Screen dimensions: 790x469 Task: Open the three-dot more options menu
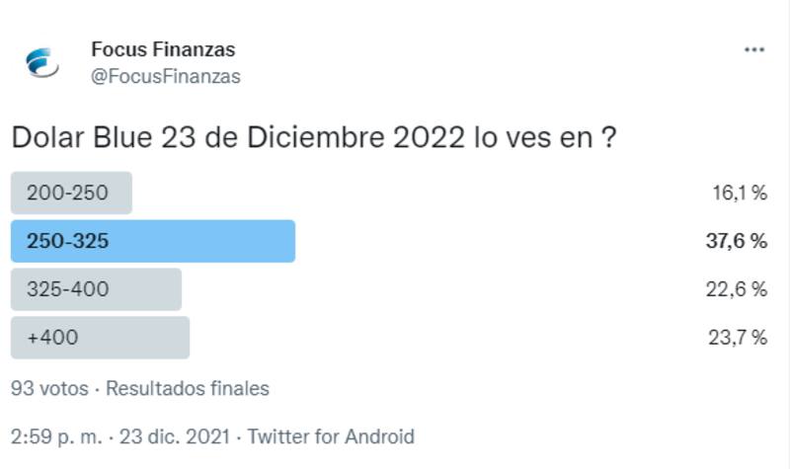pyautogui.click(x=754, y=50)
